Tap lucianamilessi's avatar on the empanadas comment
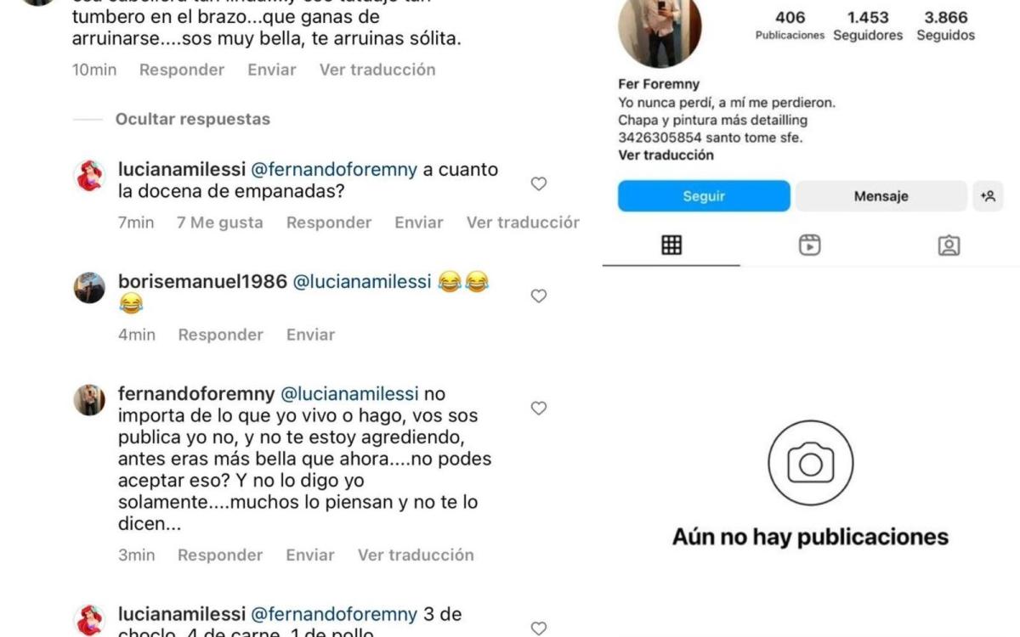Image resolution: width=1020 pixels, height=637 pixels. (x=89, y=176)
